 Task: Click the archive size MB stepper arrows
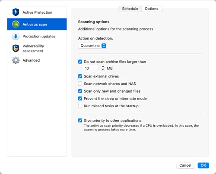[103, 68]
